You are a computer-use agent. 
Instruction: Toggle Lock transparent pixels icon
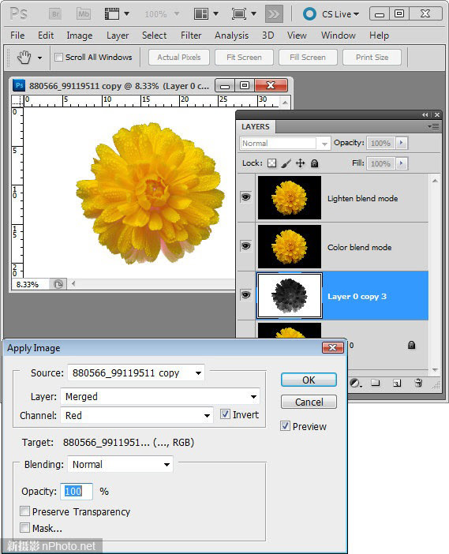click(x=272, y=163)
